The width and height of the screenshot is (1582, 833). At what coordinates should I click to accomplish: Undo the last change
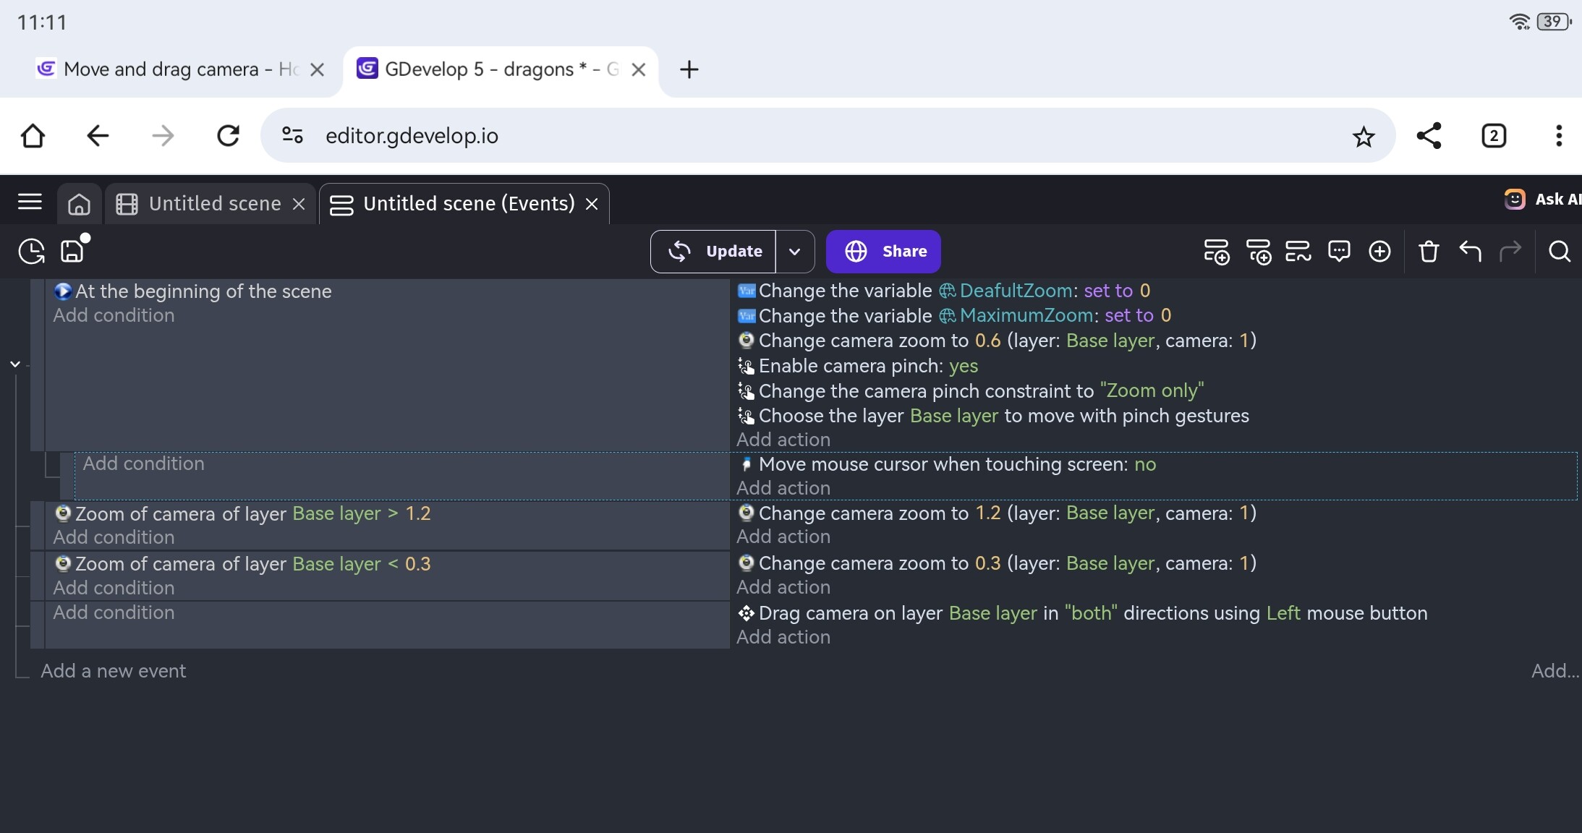point(1470,252)
